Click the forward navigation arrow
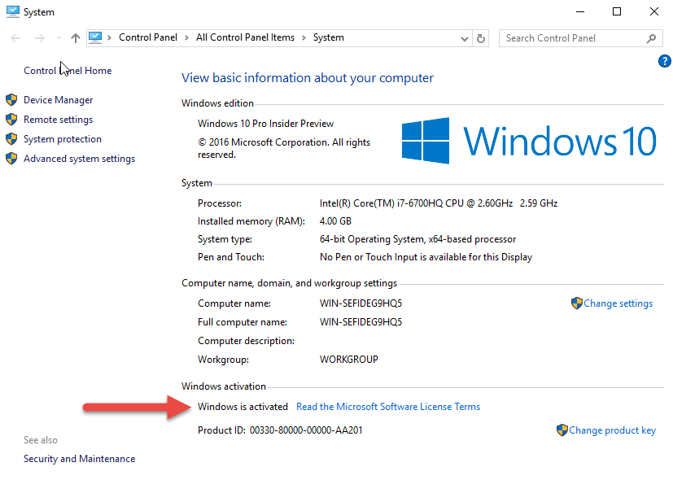 [40, 38]
